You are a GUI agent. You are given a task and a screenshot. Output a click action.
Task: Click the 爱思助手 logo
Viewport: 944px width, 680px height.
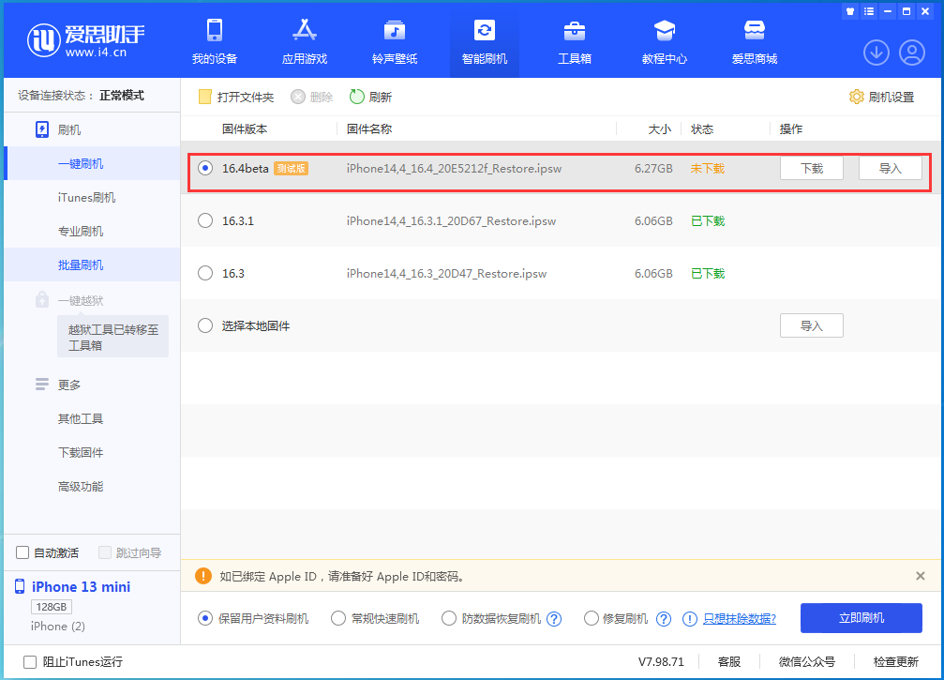click(x=86, y=39)
